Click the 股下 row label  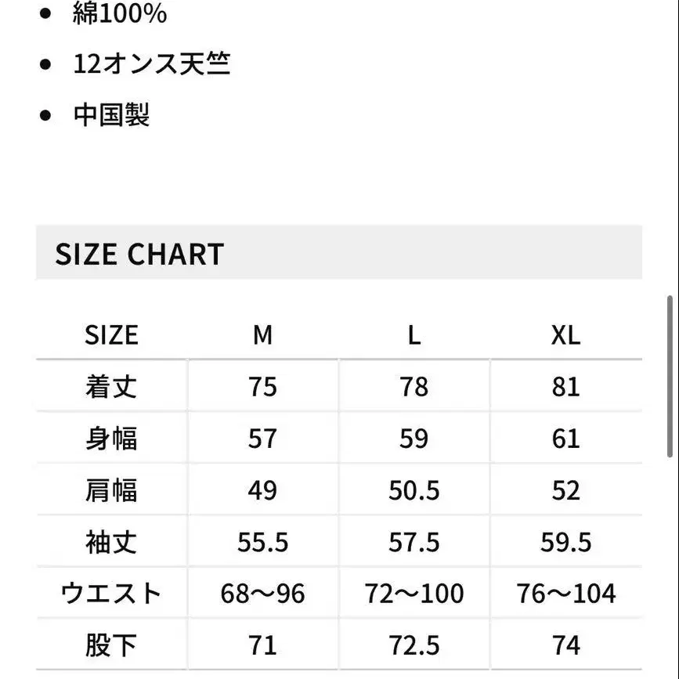click(x=111, y=645)
